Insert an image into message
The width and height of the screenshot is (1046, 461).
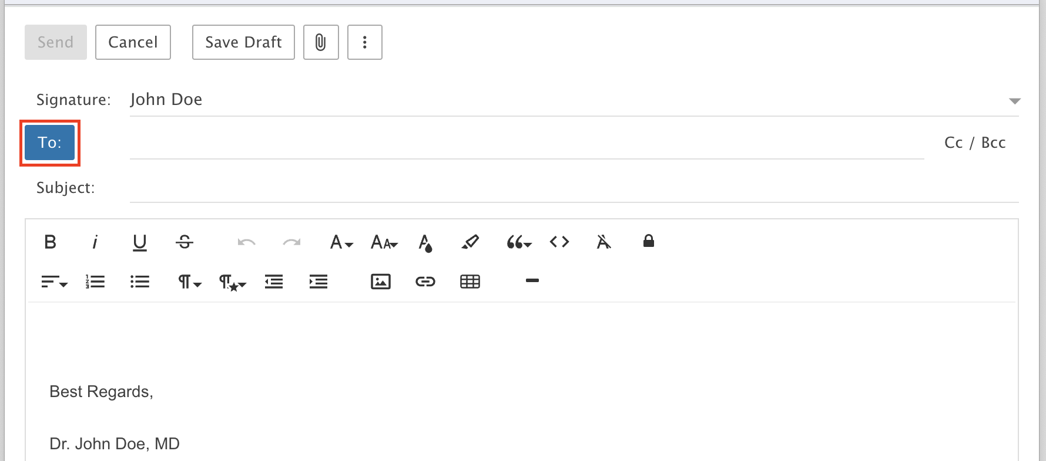381,282
